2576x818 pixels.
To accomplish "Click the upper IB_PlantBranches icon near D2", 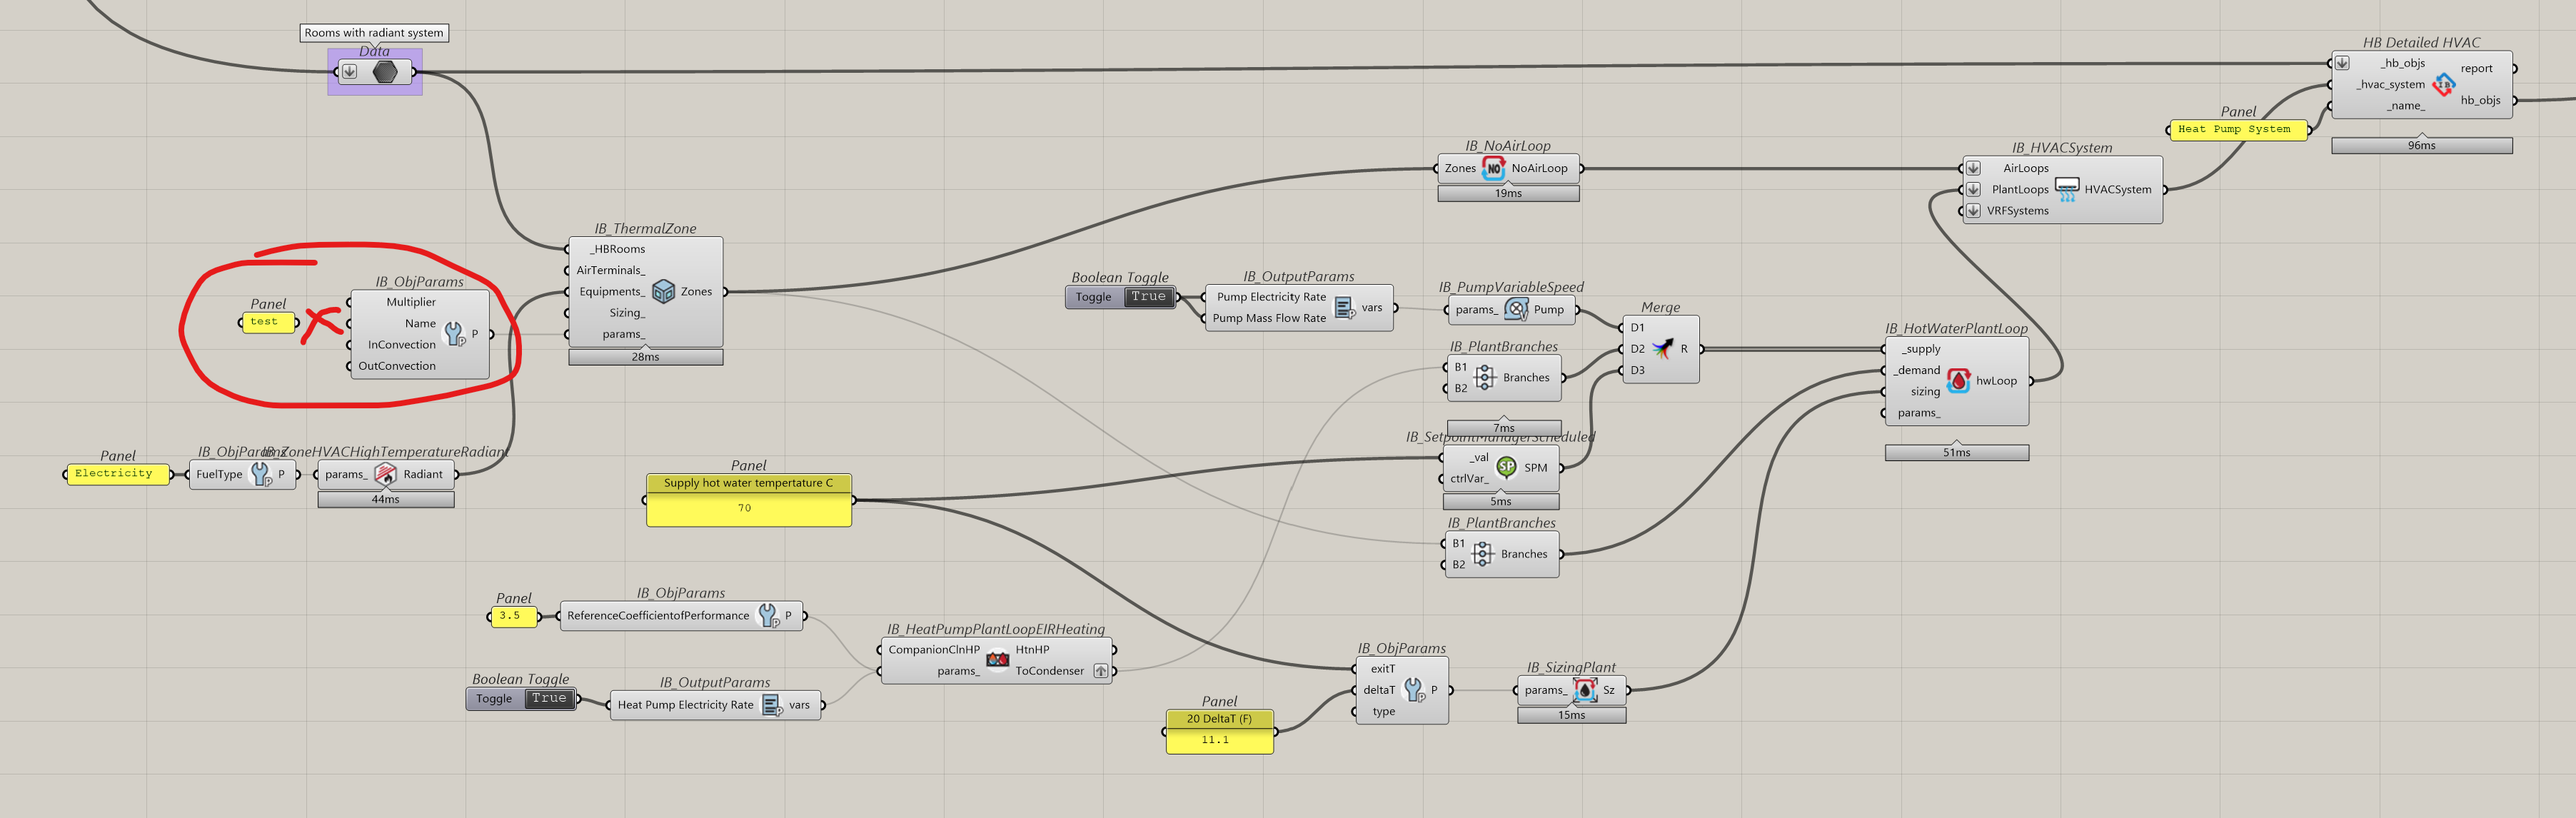I will point(1485,377).
